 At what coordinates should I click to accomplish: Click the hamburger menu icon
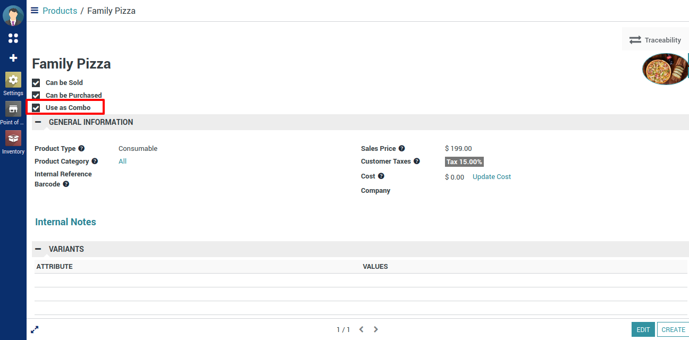[x=35, y=11]
